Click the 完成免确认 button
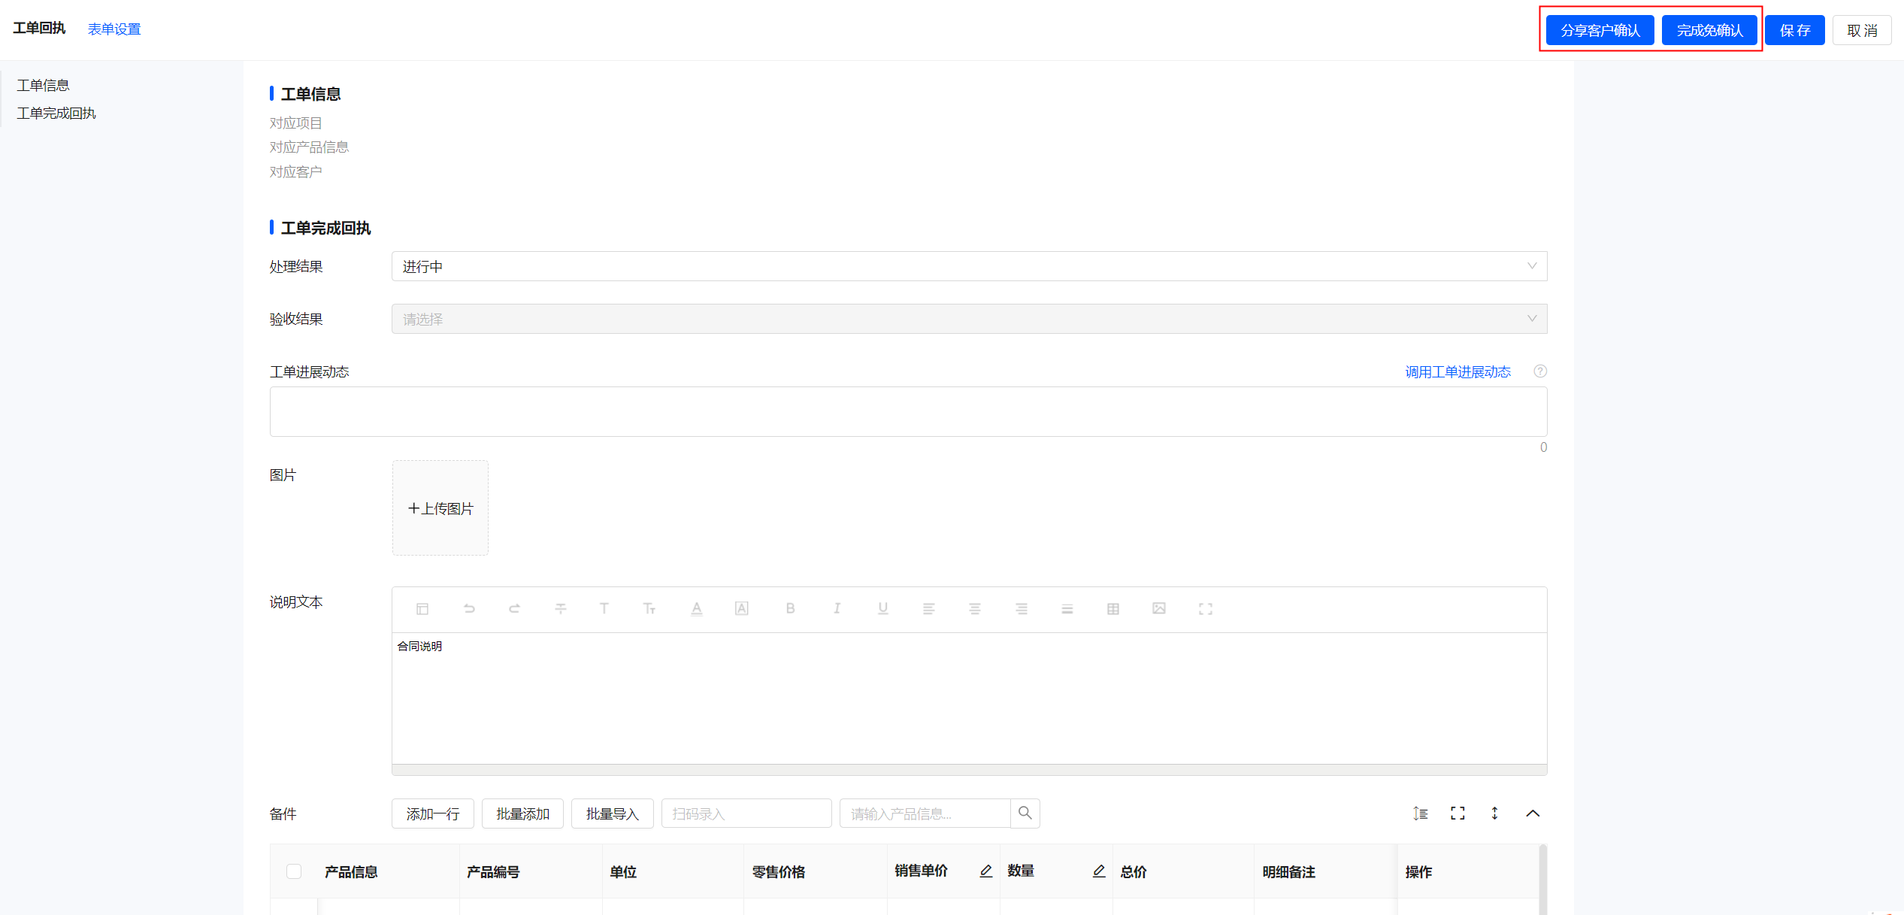The image size is (1904, 915). pos(1709,30)
